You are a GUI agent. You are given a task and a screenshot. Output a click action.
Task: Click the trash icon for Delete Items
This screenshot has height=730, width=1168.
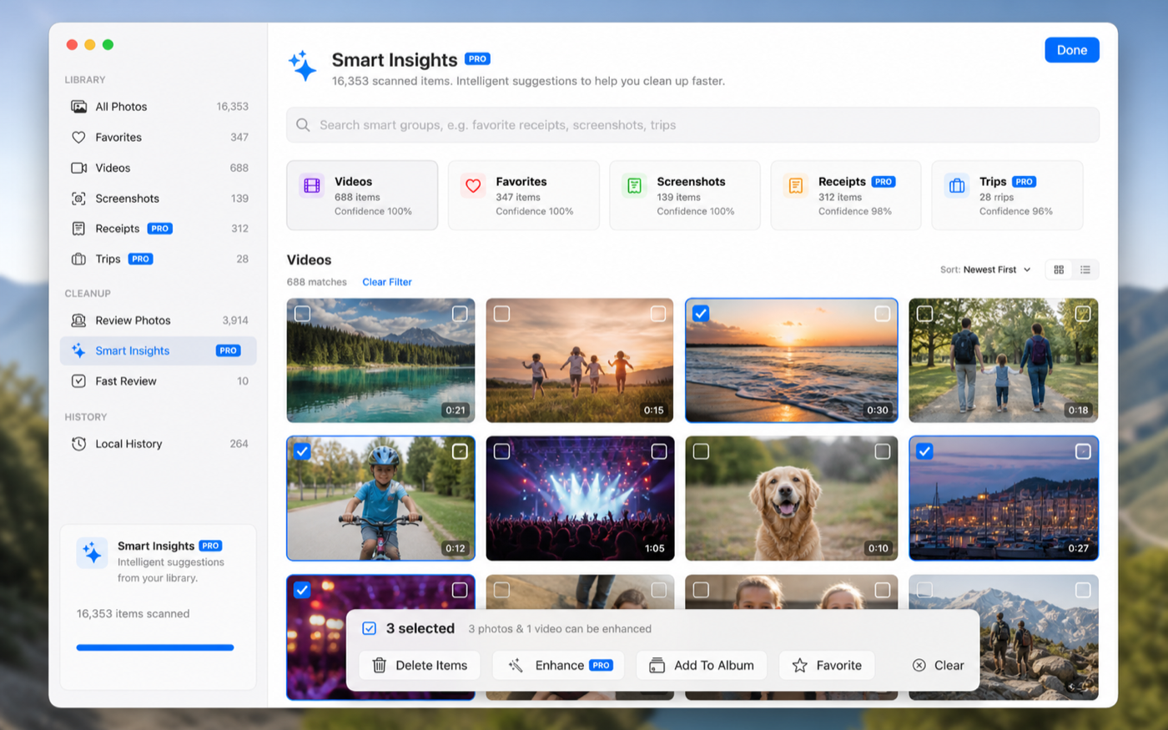[379, 665]
